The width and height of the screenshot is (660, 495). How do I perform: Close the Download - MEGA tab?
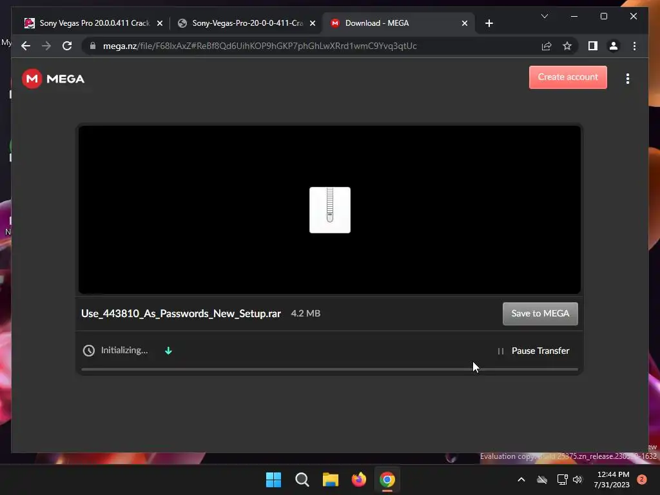(x=465, y=24)
